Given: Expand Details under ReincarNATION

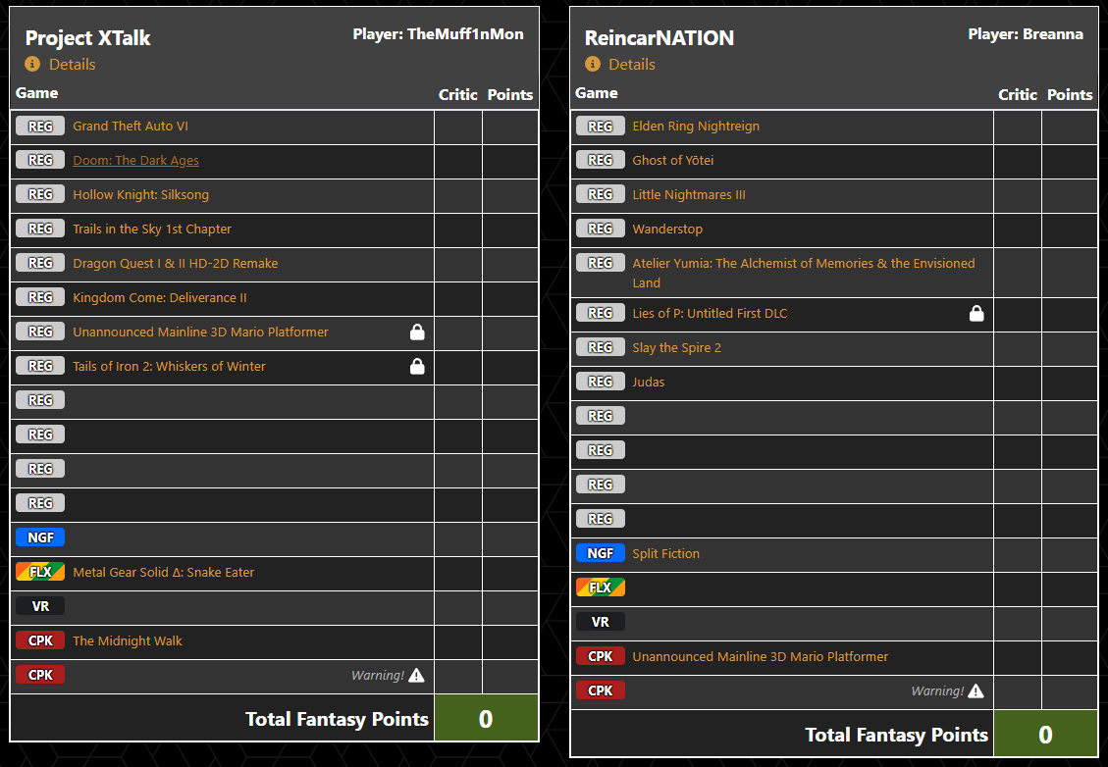Looking at the screenshot, I should click(631, 64).
